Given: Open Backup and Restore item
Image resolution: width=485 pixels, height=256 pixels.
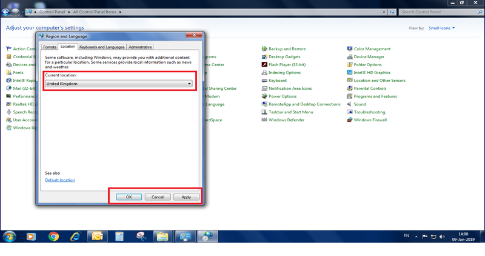Looking at the screenshot, I should [x=287, y=49].
